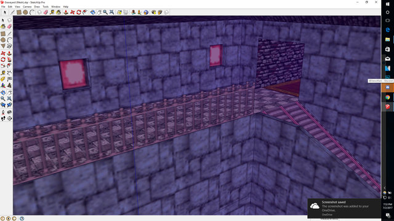
Task: Choose Line tool in side tool set
Action: [x=10, y=34]
